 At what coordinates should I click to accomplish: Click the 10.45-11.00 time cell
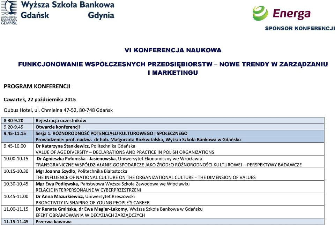click(x=17, y=200)
